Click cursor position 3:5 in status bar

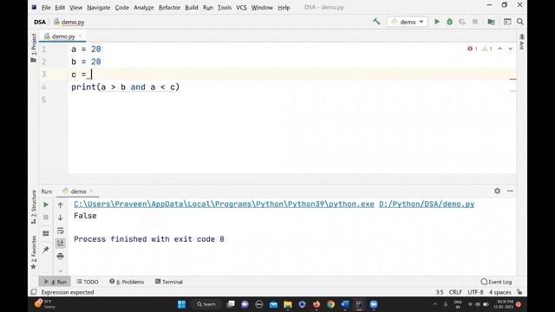[440, 292]
